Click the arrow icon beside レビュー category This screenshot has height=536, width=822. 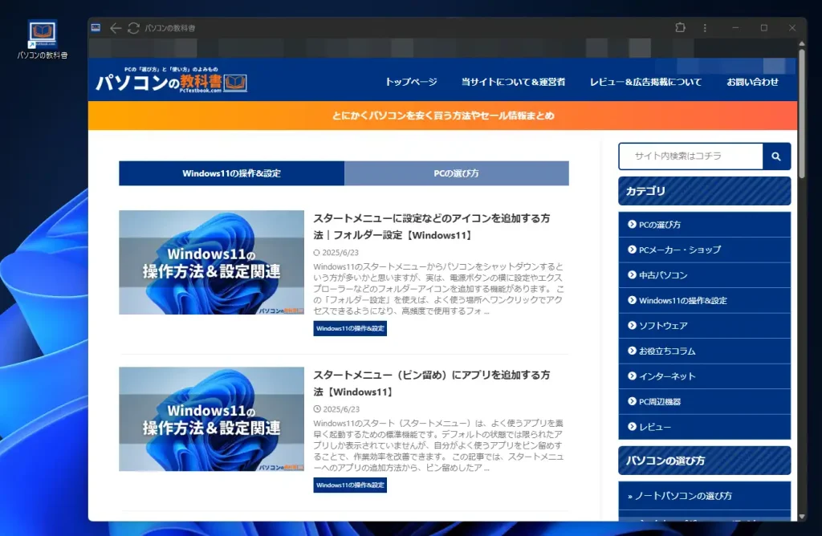click(632, 427)
